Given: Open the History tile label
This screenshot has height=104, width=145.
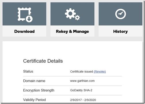Looking at the screenshot, I should [x=121, y=32].
